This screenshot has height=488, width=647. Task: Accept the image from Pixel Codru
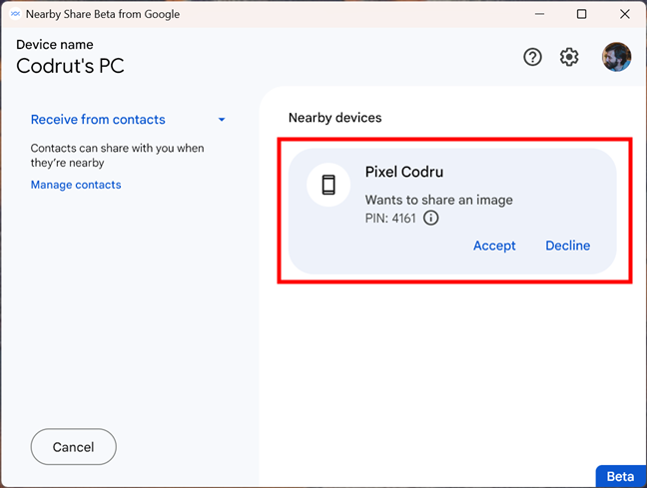click(x=494, y=245)
